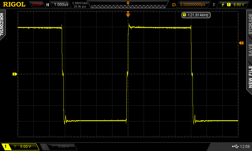Click the channel 1 ground marker
This screenshot has width=252, height=151.
(14, 74)
